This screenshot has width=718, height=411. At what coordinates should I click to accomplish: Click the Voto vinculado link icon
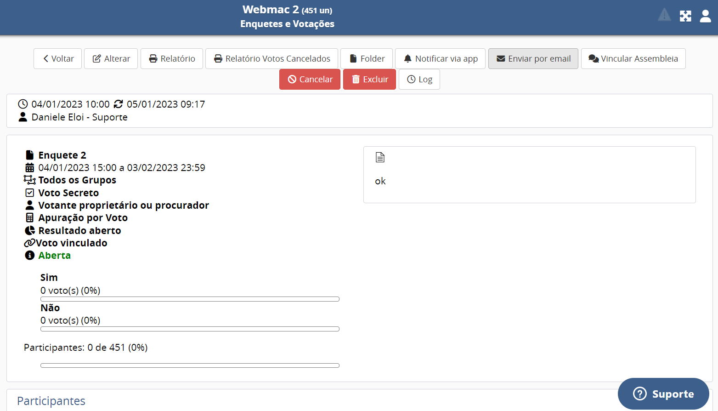[29, 243]
